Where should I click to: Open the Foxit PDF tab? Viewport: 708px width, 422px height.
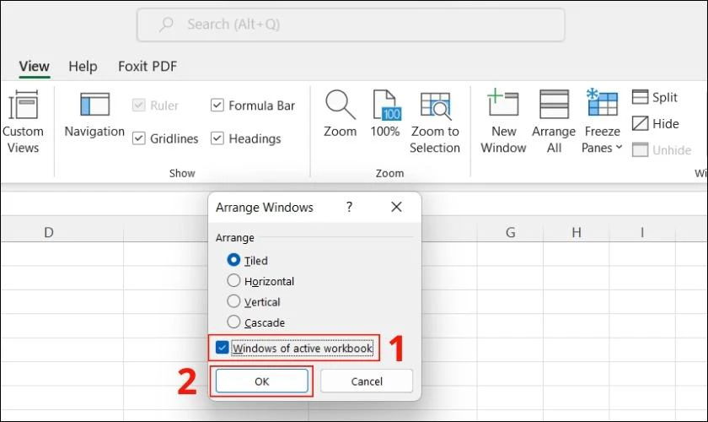tap(147, 67)
